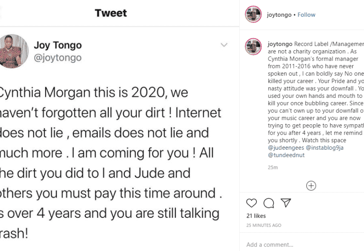Viewport: 364px width, 251px height.
Task: Open joytongo profile picture in header
Action: click(x=253, y=15)
